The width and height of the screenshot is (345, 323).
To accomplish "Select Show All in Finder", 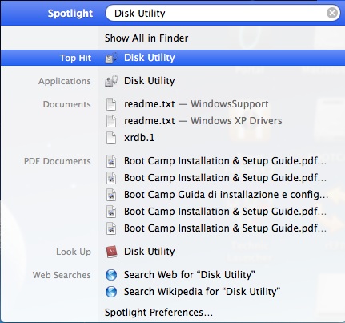I will (146, 38).
